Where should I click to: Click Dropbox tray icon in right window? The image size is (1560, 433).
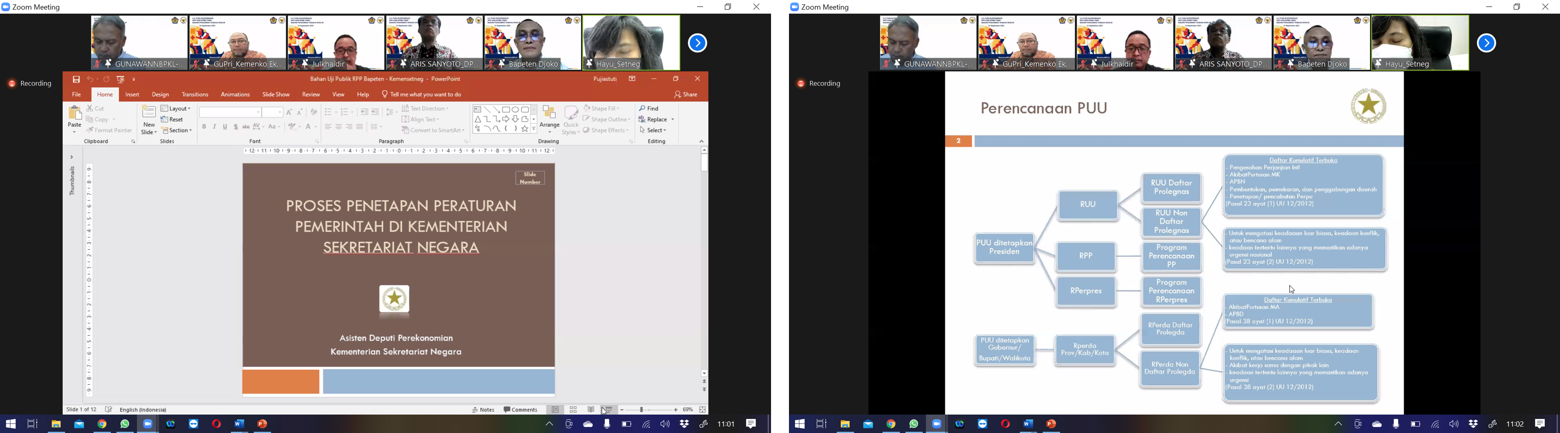pyautogui.click(x=1473, y=424)
